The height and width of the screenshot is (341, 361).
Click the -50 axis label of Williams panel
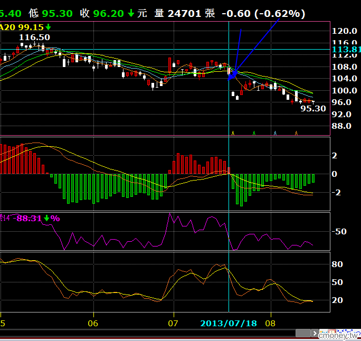coord(339,231)
